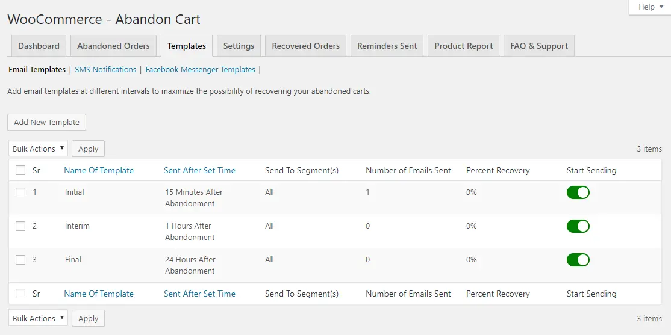Viewport: 671px width, 335px height.
Task: Open the Dashboard tab
Action: (x=39, y=46)
